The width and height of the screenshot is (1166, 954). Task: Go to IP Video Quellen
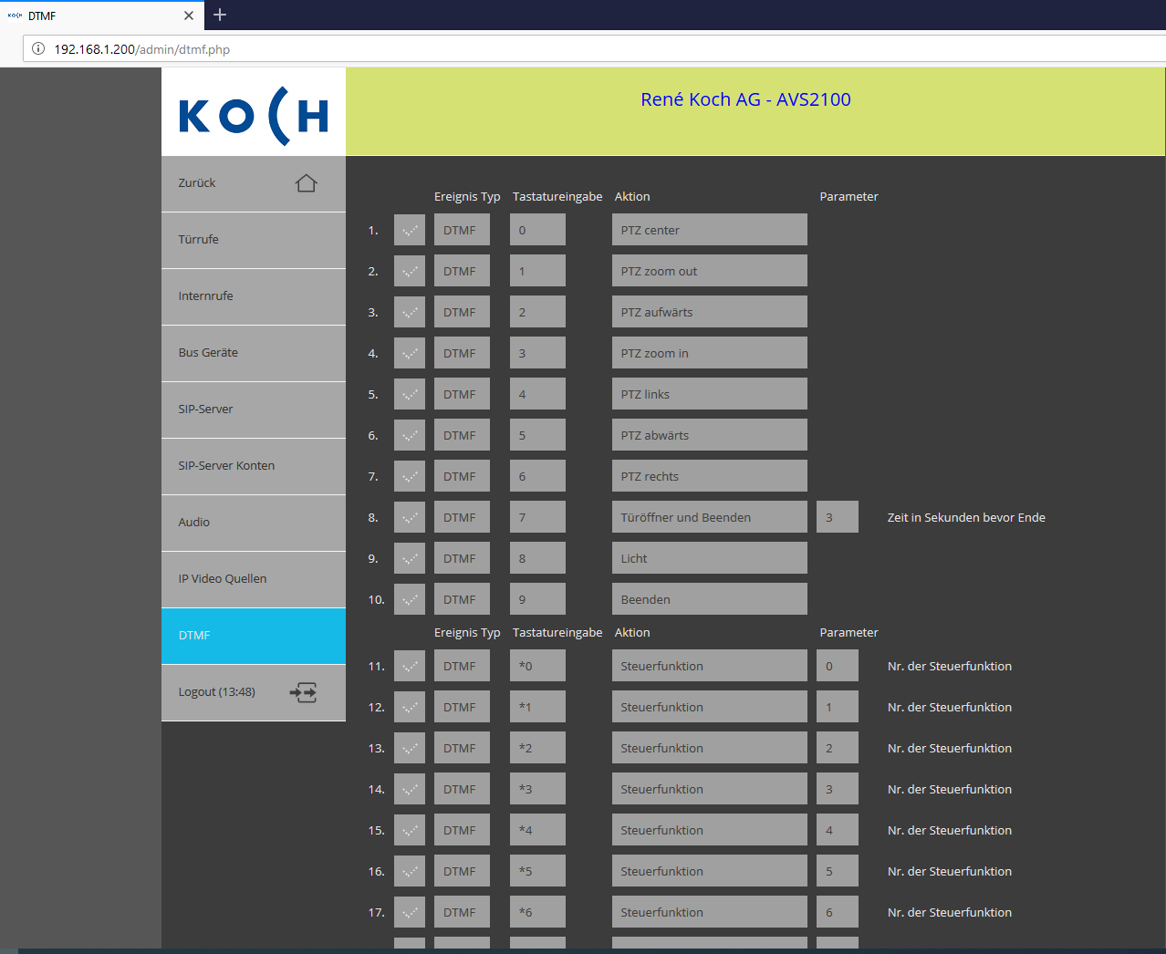tap(254, 579)
